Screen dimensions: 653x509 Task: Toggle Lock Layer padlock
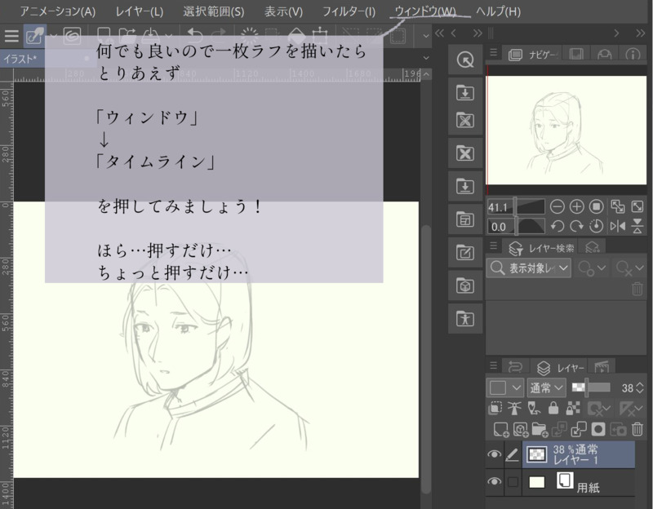click(553, 409)
